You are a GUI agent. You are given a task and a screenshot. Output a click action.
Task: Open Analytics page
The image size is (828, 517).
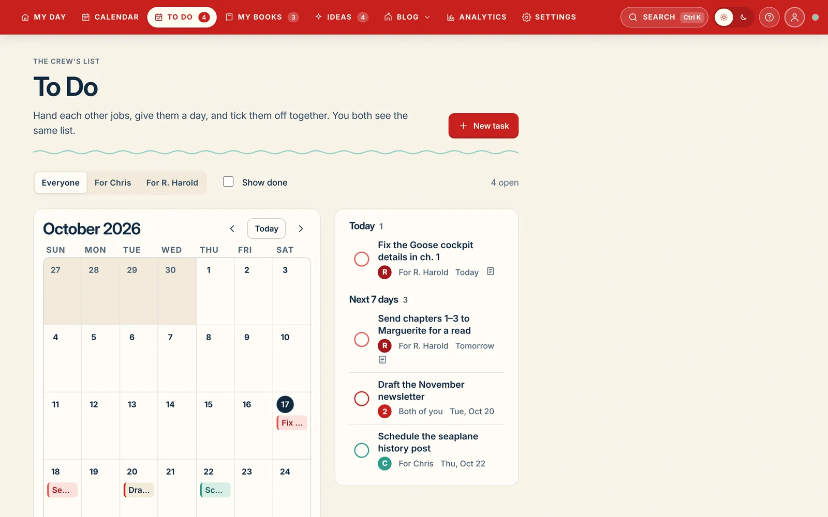pyautogui.click(x=477, y=17)
